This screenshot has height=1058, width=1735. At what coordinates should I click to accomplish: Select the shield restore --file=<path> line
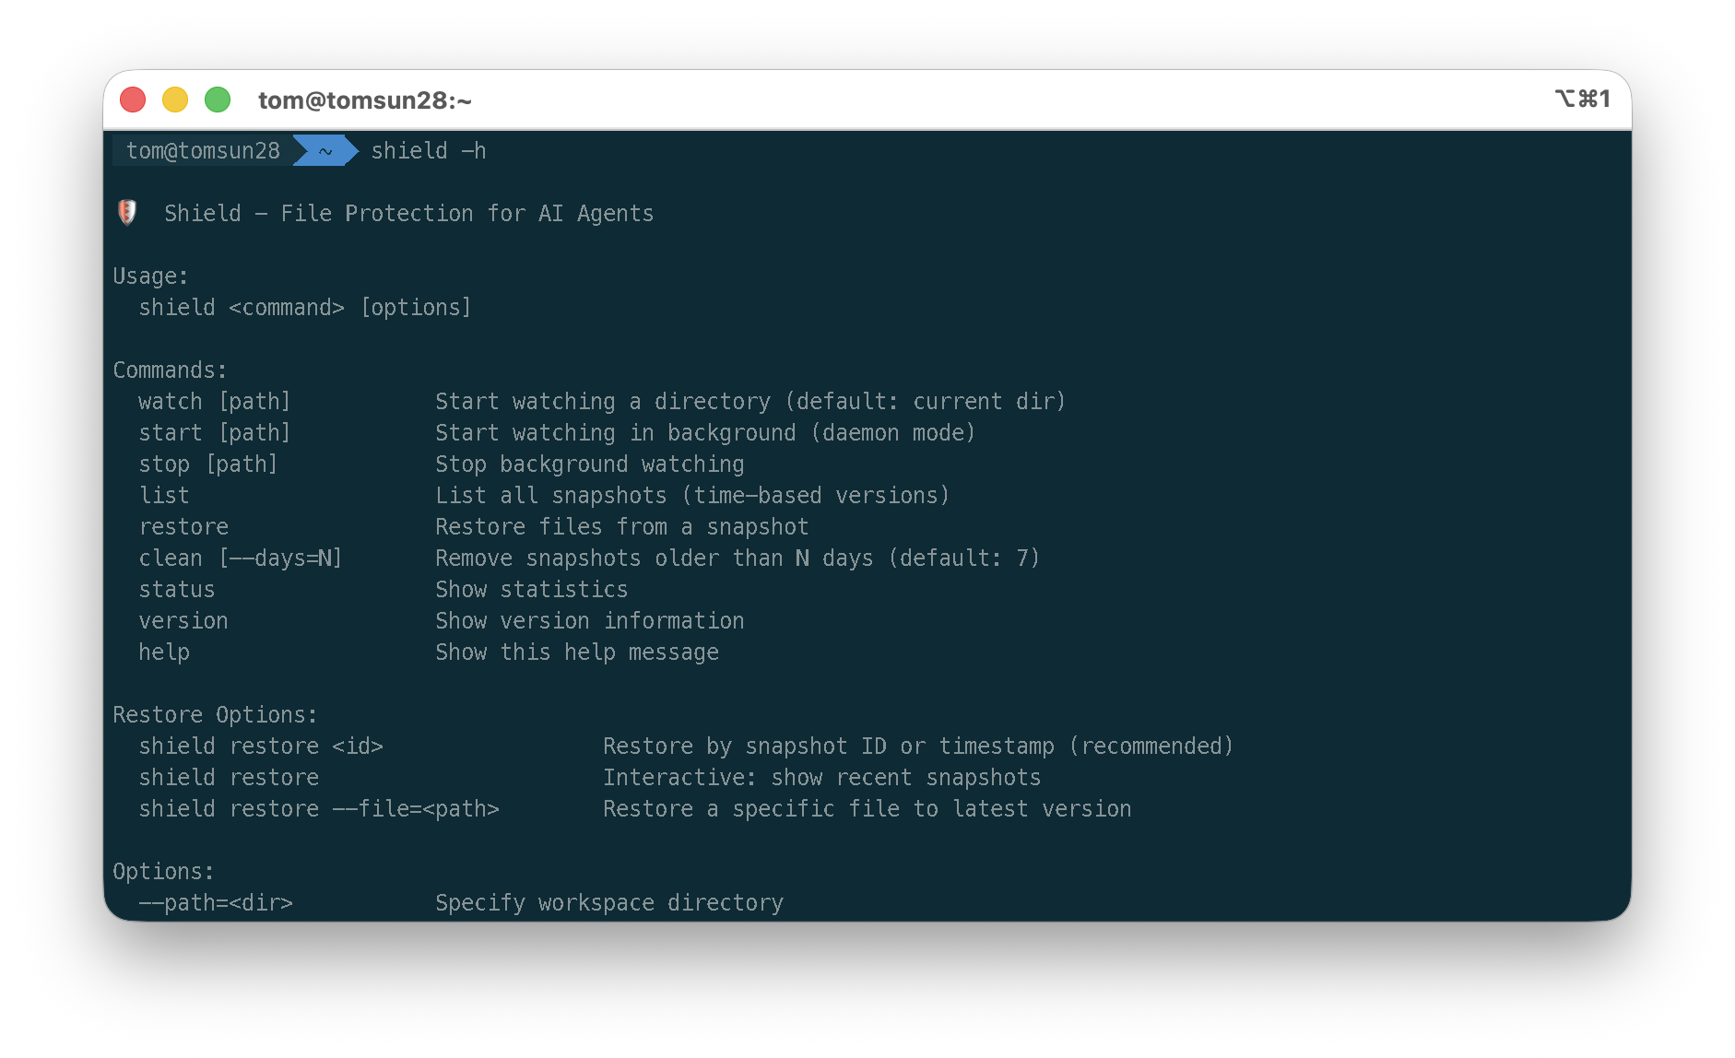coord(320,808)
